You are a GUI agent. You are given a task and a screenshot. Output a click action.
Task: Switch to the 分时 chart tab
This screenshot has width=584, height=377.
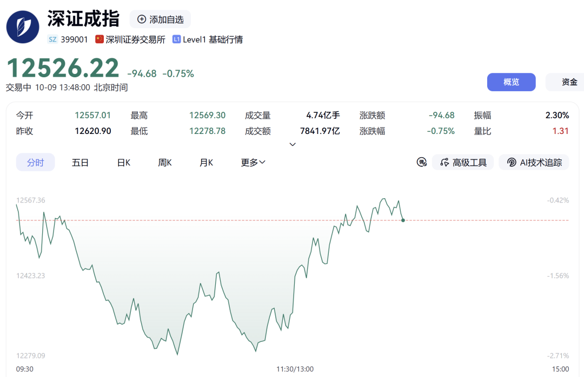point(35,162)
